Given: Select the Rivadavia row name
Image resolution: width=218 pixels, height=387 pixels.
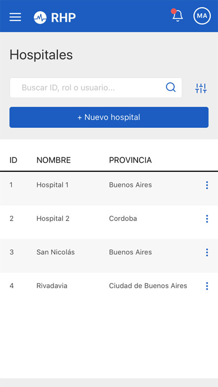Looking at the screenshot, I should click(x=52, y=286).
